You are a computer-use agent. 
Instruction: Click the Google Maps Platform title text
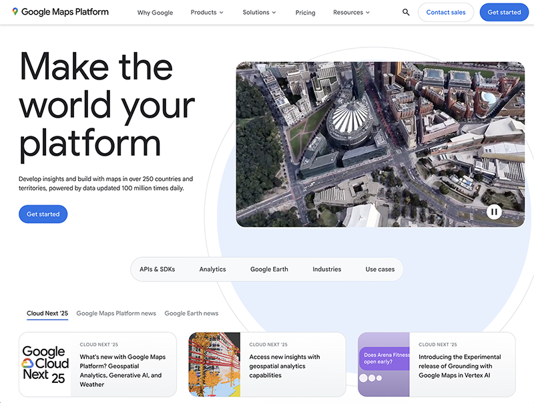65,12
